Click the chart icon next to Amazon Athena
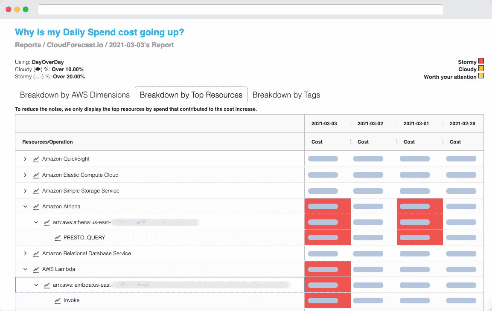 (36, 207)
